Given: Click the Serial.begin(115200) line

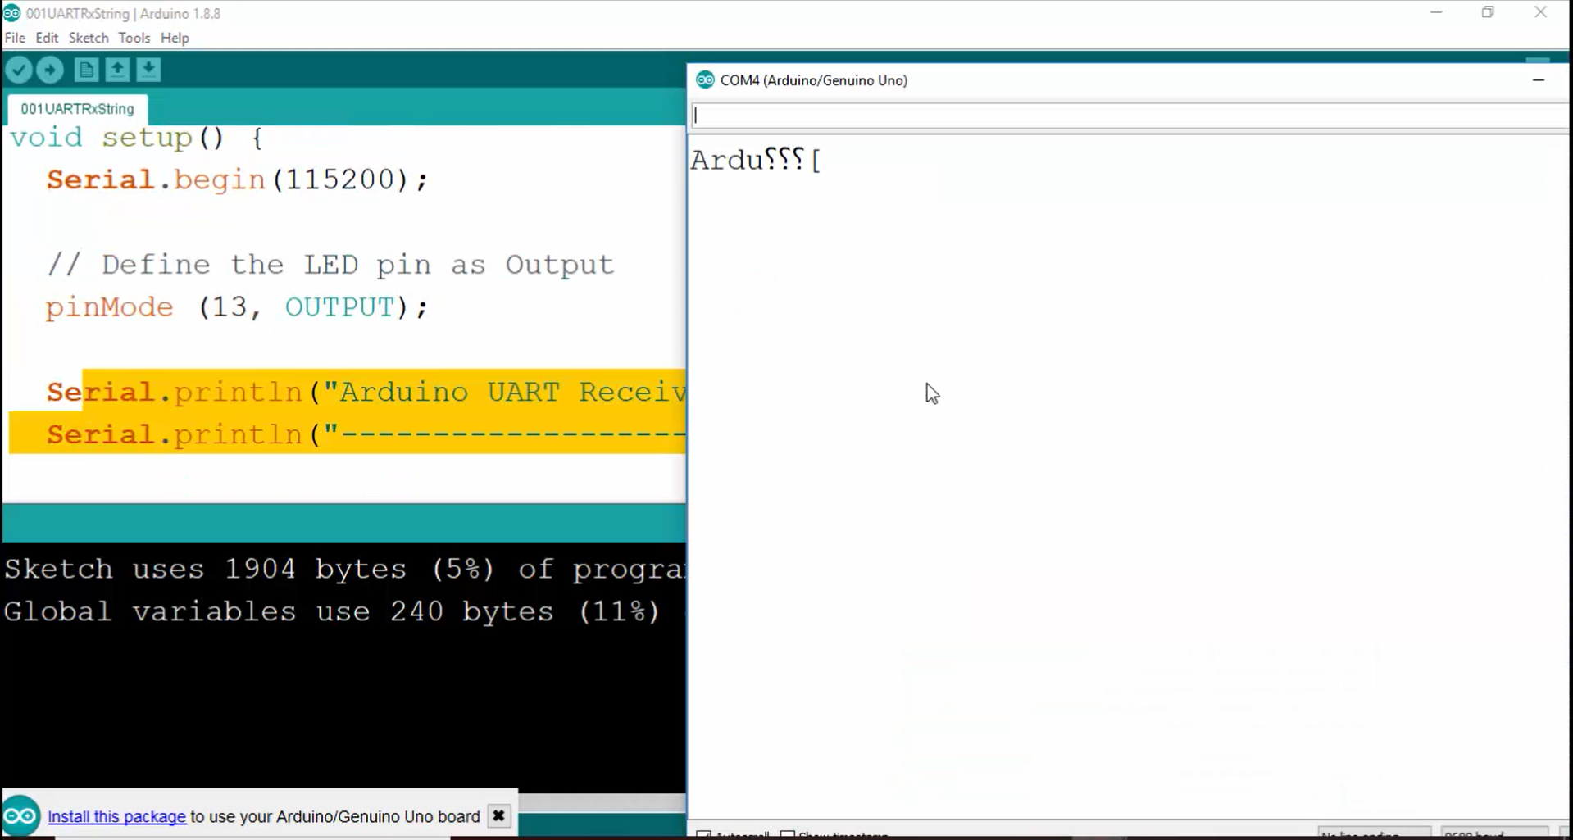Looking at the screenshot, I should click(x=237, y=179).
